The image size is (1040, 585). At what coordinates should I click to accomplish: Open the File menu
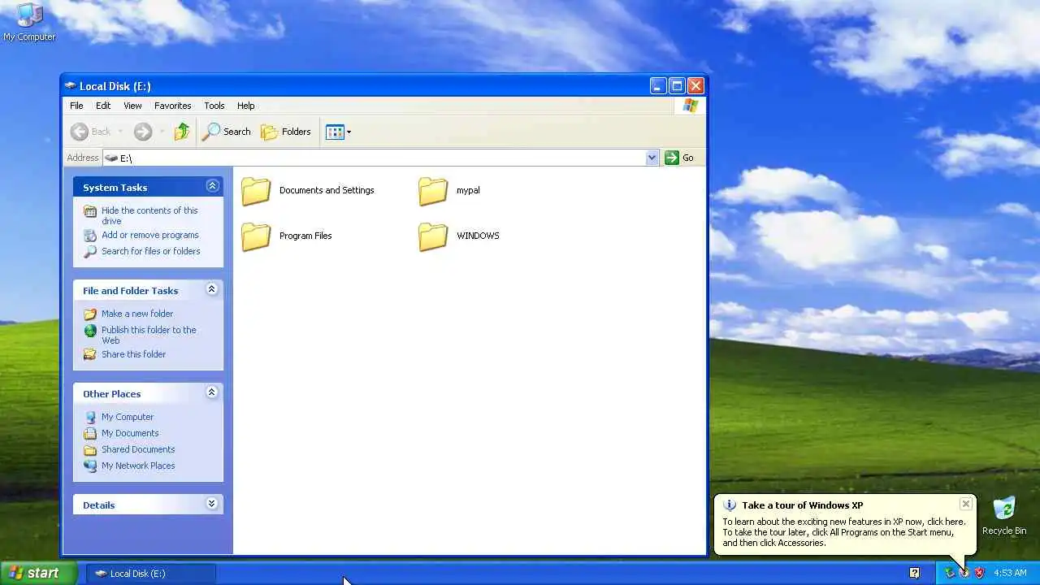tap(76, 106)
